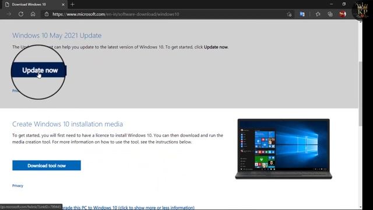The width and height of the screenshot is (373, 210).
Task: Select the Download Windows 10 tab
Action: 34,5
